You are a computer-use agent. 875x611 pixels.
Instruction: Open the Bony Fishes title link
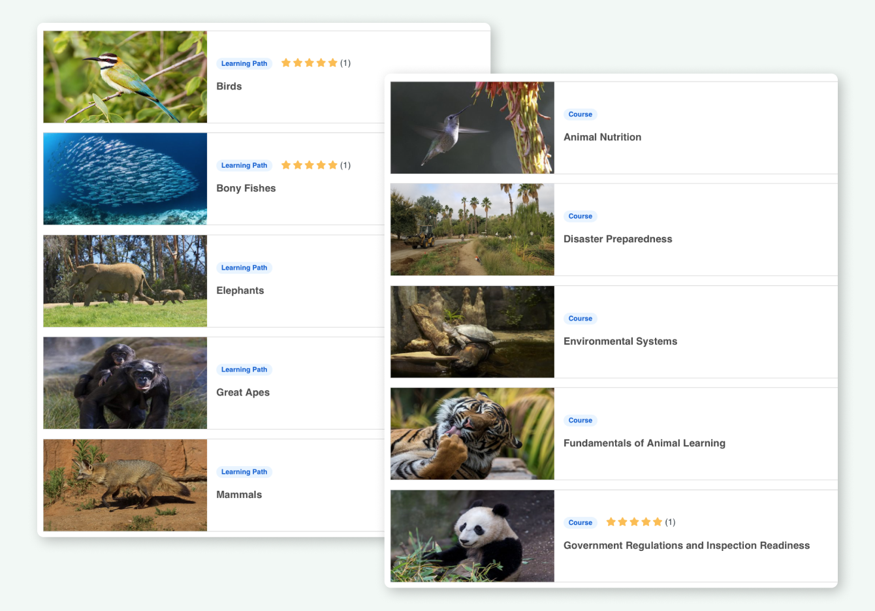click(246, 188)
